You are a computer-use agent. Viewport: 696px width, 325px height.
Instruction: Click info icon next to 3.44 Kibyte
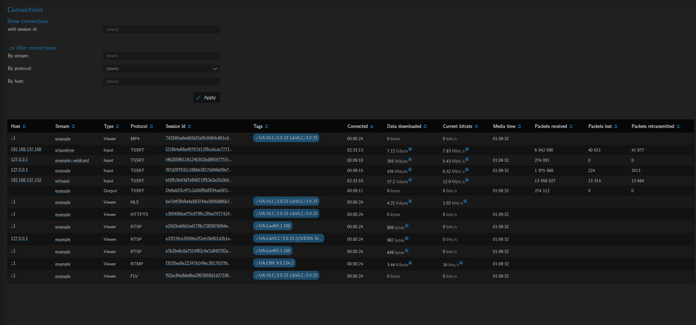click(x=410, y=263)
